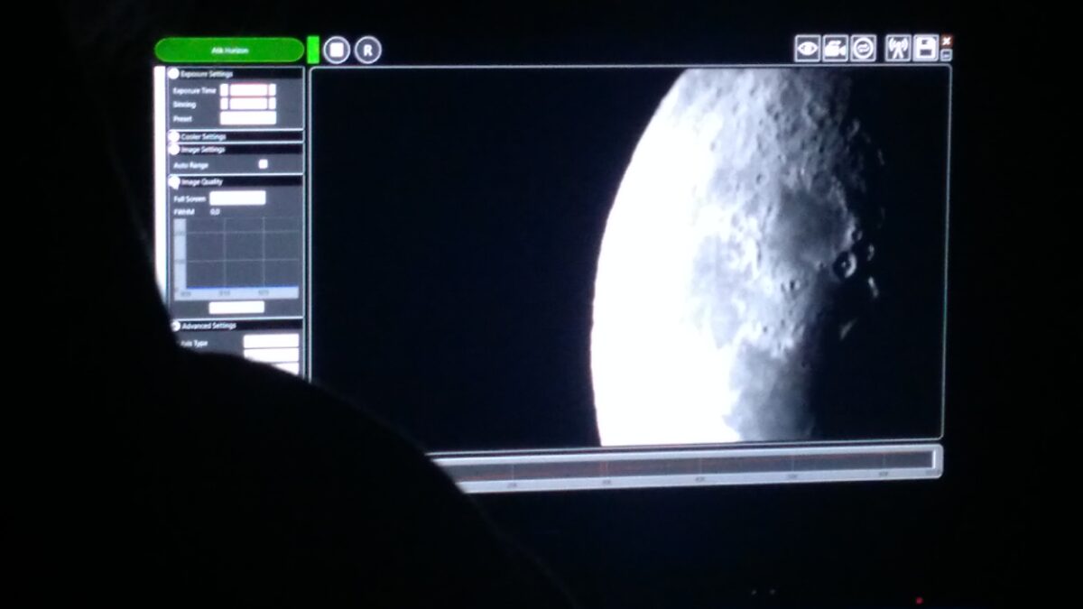
Task: Collapse the Image Quality section
Action: click(174, 181)
